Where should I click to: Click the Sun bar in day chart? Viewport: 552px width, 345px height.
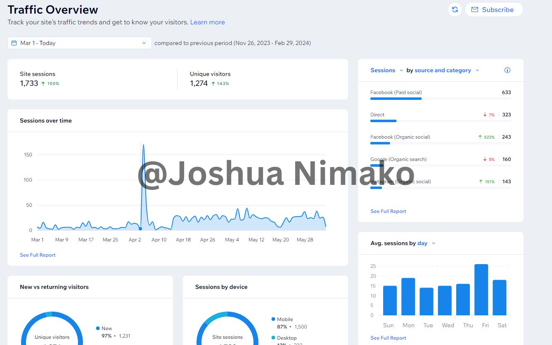[x=390, y=300]
